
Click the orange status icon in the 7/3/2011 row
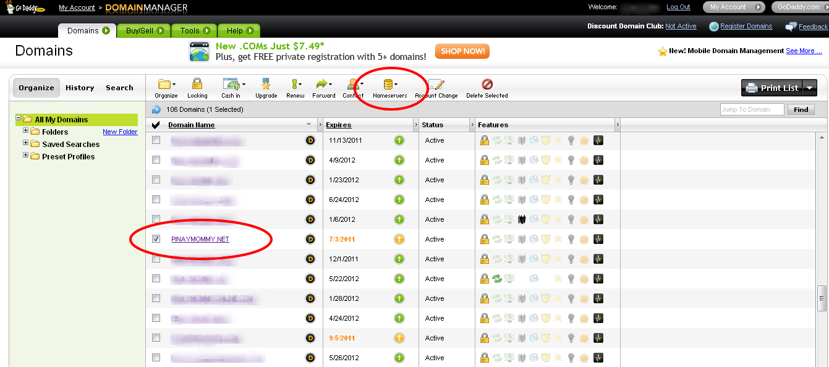(399, 239)
